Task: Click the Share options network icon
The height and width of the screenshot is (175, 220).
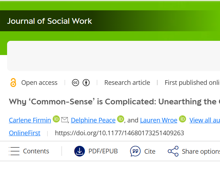Action: coord(173,151)
